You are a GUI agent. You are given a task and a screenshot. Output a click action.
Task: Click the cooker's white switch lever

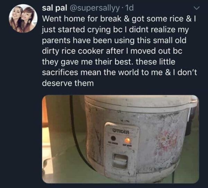(120, 161)
